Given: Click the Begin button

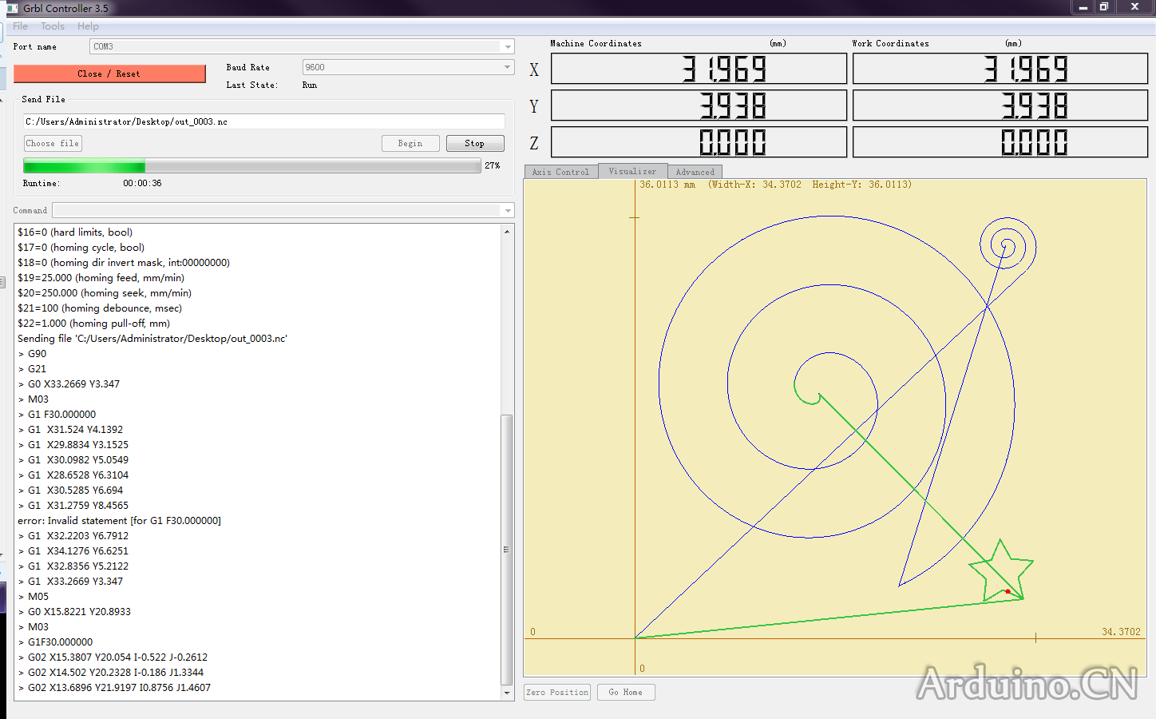Looking at the screenshot, I should (x=410, y=144).
